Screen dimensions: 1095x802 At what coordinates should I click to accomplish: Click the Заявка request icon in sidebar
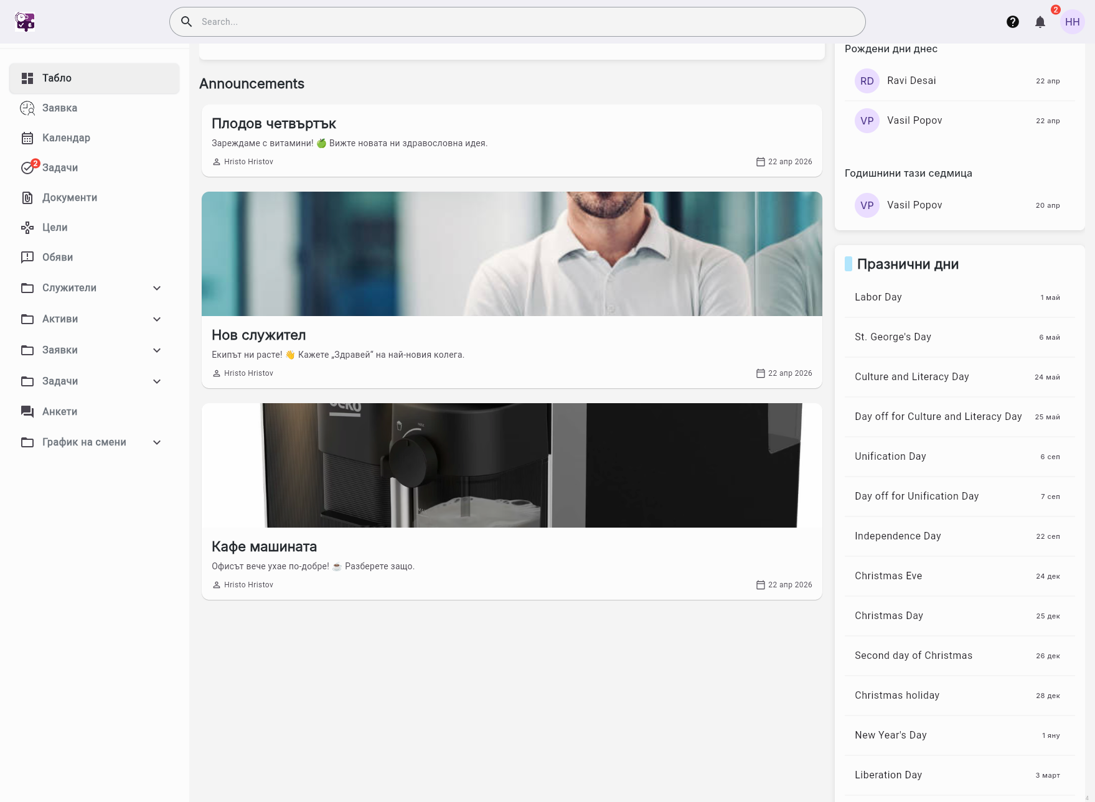coord(27,108)
